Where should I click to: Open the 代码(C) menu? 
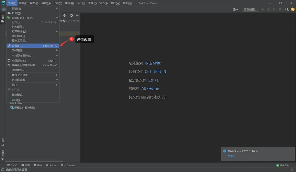(58, 3)
